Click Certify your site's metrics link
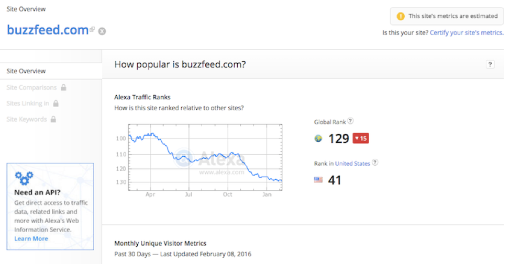The image size is (510, 264). pyautogui.click(x=467, y=33)
